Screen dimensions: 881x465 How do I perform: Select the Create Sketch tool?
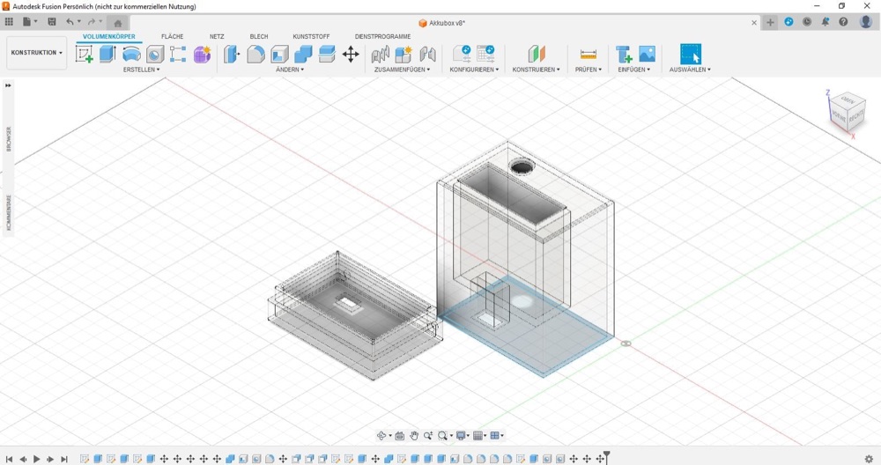[x=85, y=55]
